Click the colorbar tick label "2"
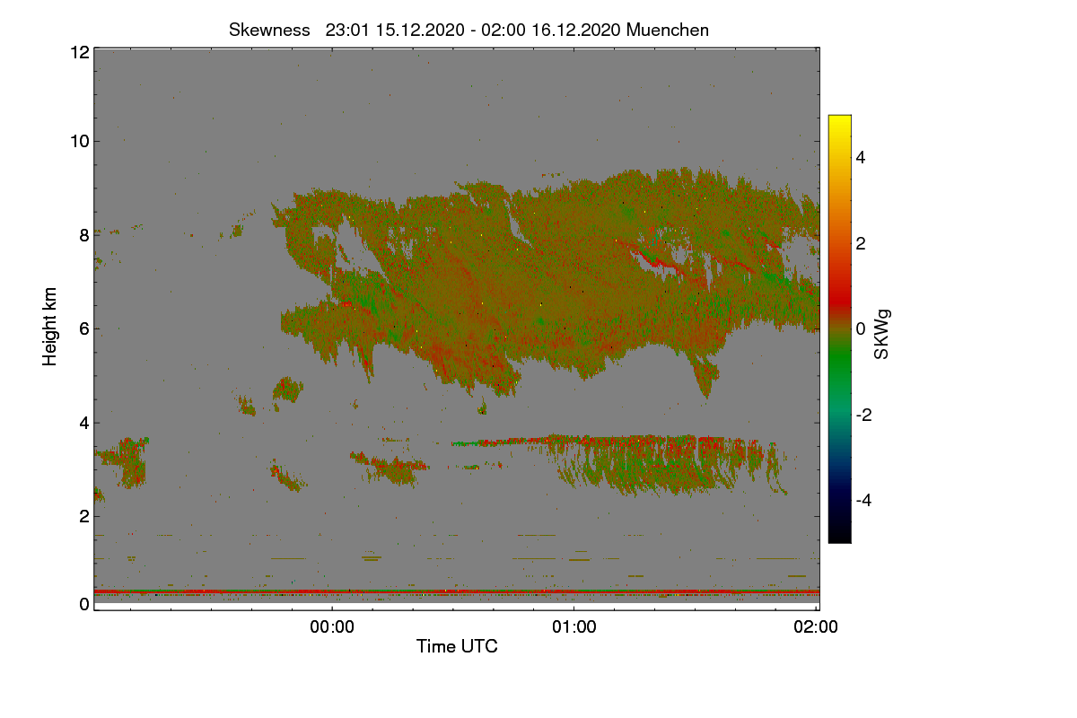1077x718 pixels. pyautogui.click(x=861, y=243)
